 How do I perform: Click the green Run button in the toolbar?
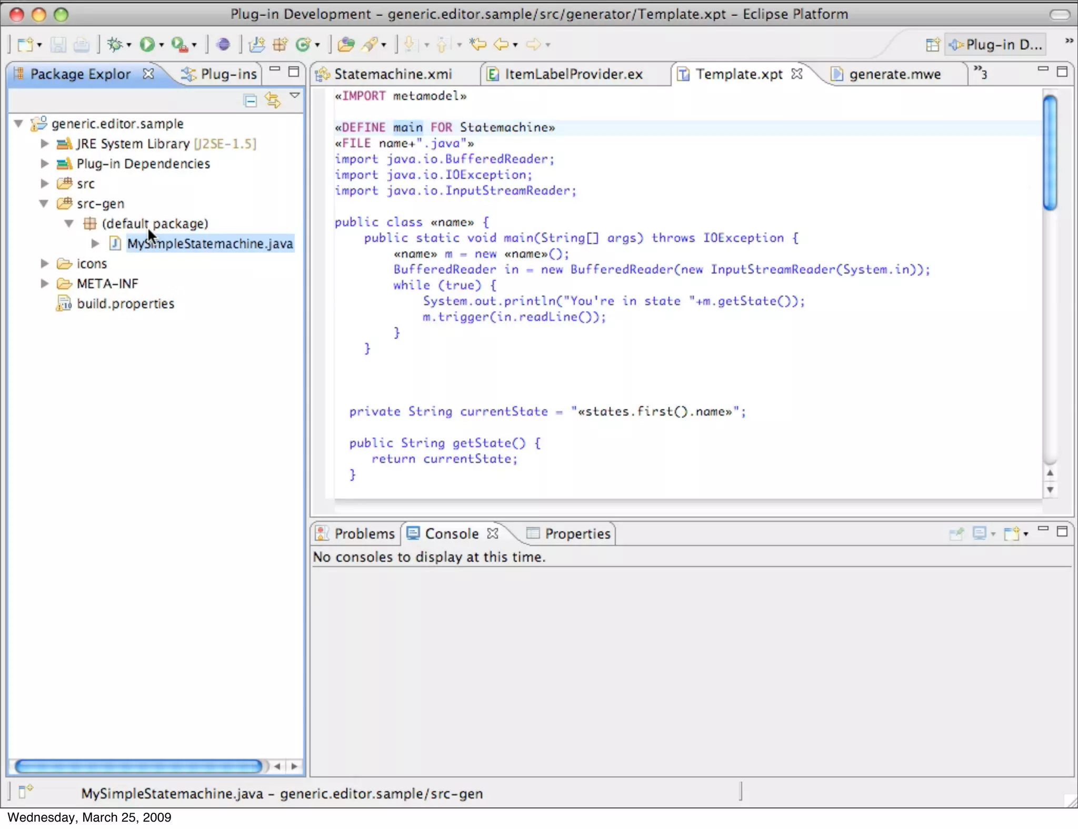(147, 45)
